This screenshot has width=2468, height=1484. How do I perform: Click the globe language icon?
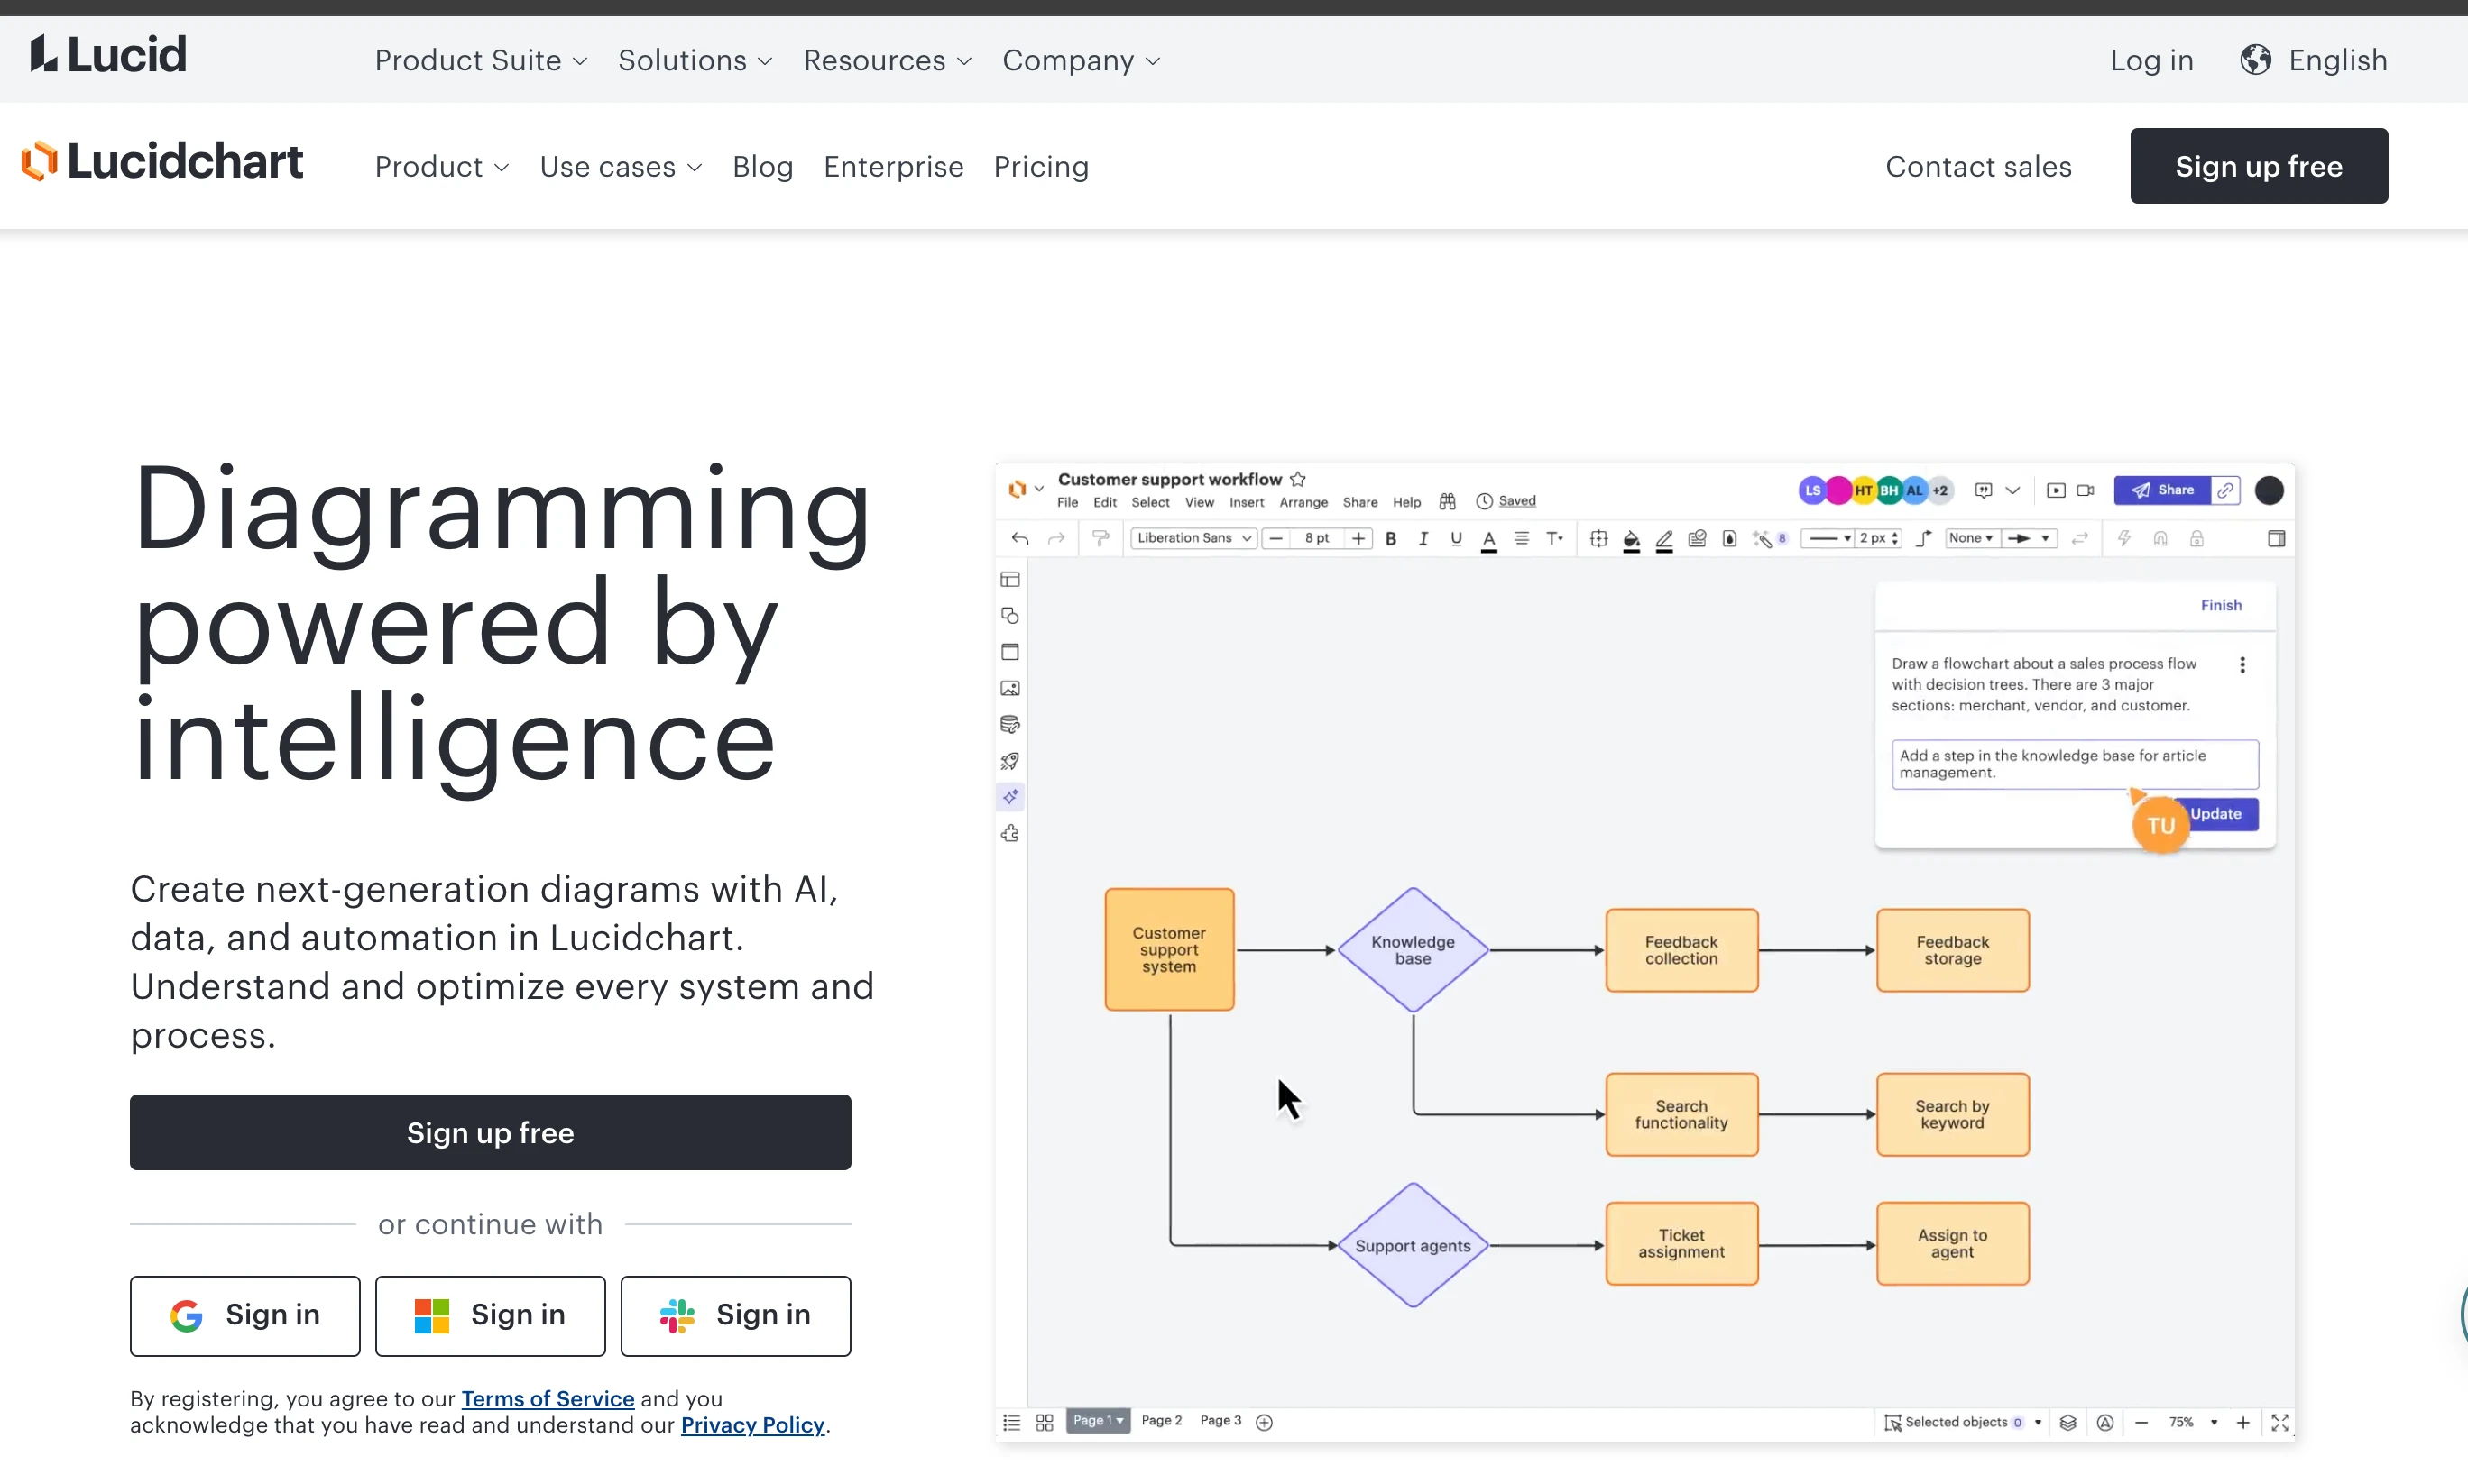[x=2255, y=60]
